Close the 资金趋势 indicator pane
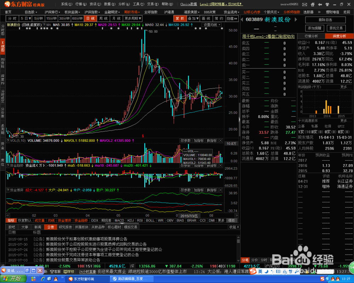Image resolution: width=354 pixels, height=283 pixels. tap(221, 166)
